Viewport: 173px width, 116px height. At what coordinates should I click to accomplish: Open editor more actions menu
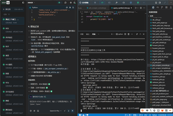pyautogui.click(x=144, y=8)
